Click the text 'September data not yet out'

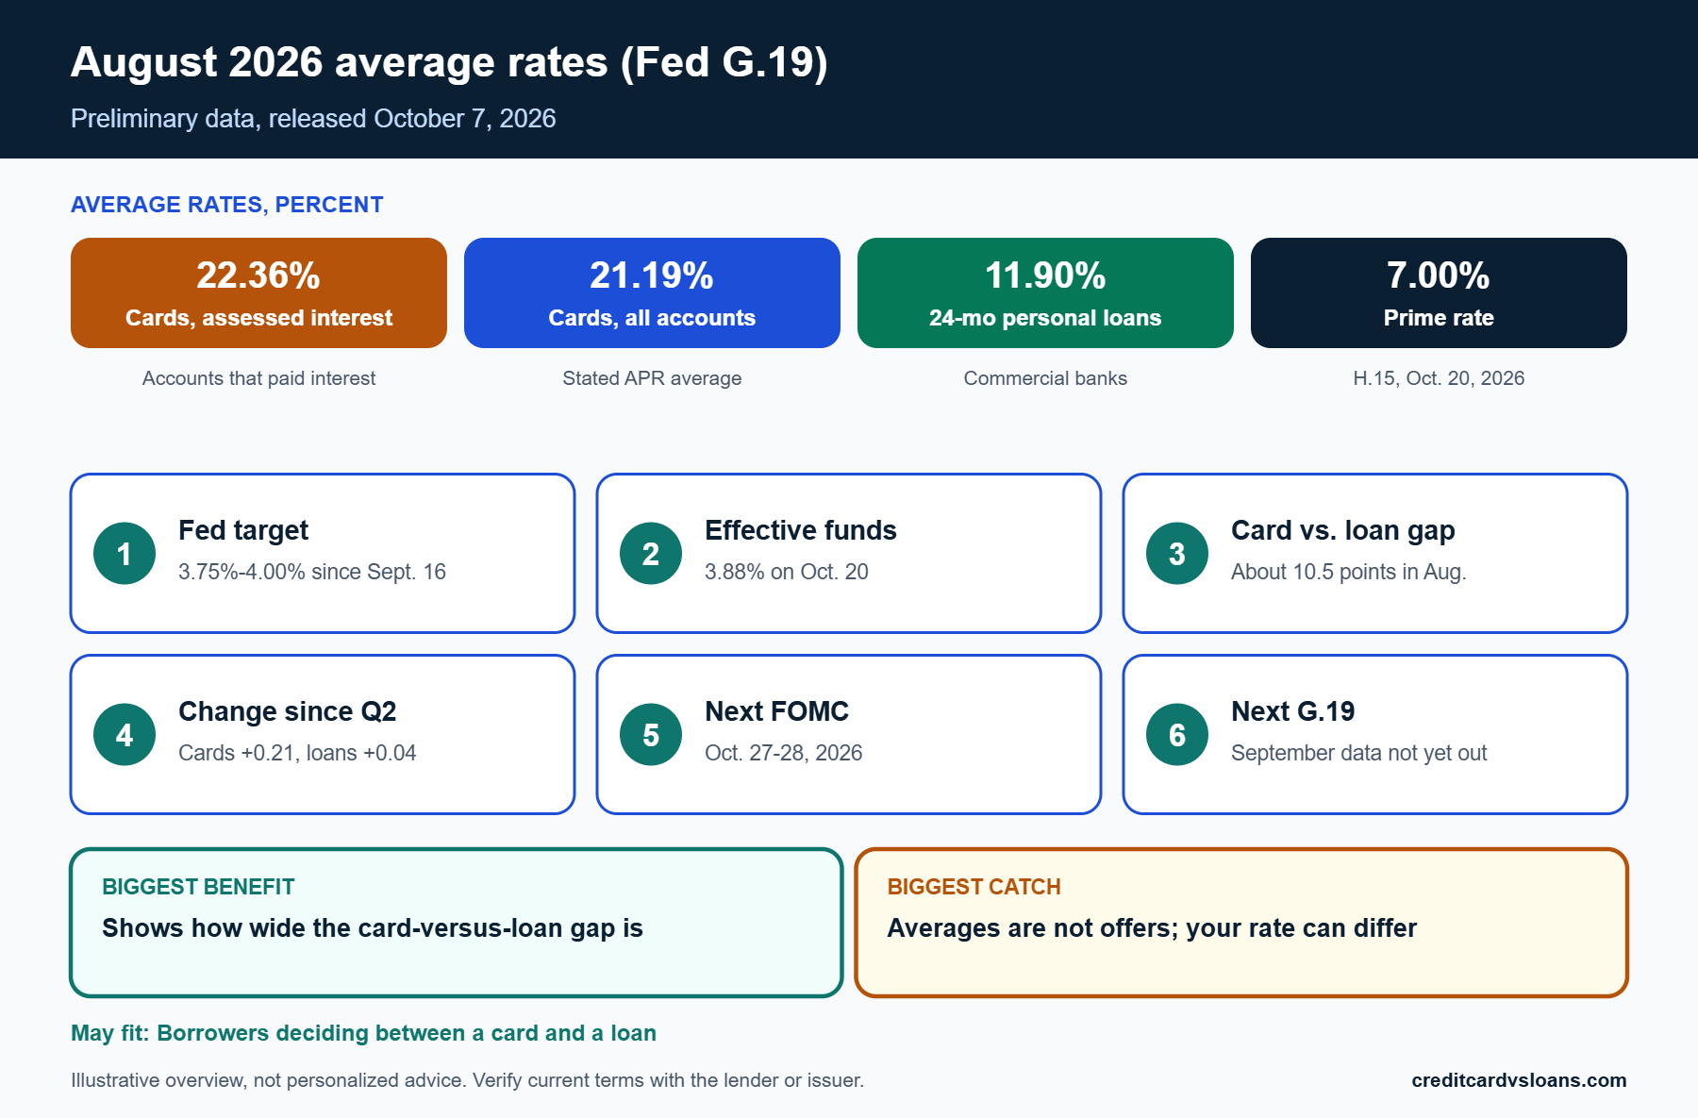point(1359,753)
